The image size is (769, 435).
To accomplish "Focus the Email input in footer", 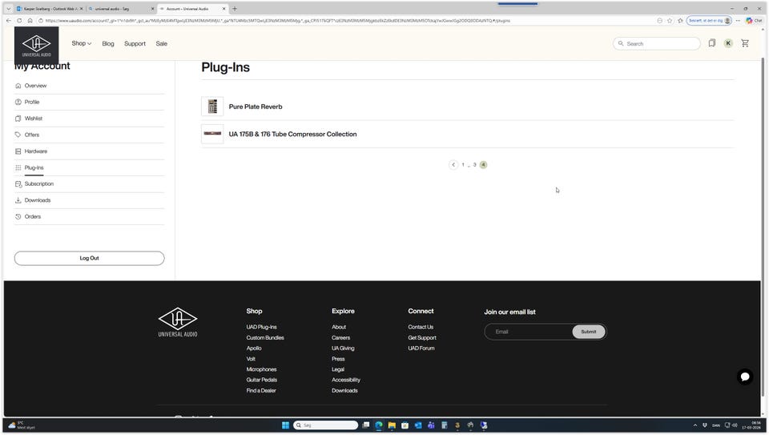I will point(528,332).
